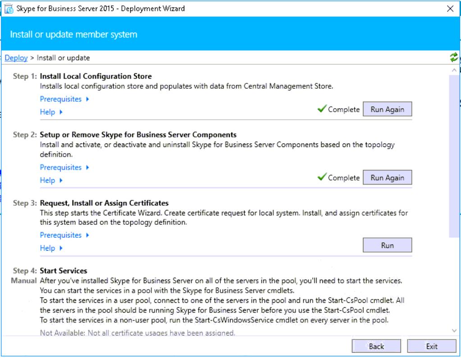Viewport: 461px width, 358px height.
Task: Go Back to previous wizard page
Action: point(376,346)
